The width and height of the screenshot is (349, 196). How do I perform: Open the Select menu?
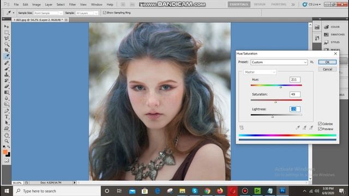coord(61,4)
